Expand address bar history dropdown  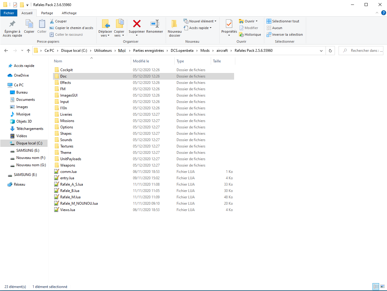click(x=321, y=51)
